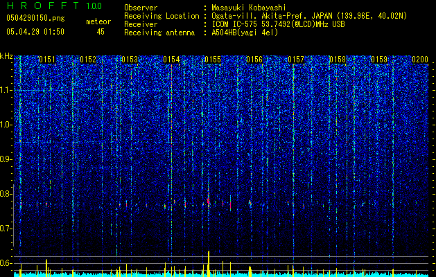Click the antenna text A504HB(yagi 4el)
Screen dimensions: 436x277
pyautogui.click(x=245, y=33)
